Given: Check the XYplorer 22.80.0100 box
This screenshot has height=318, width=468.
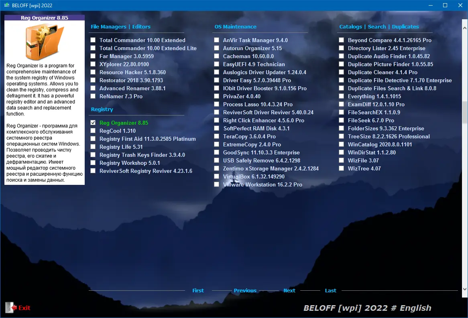Looking at the screenshot, I should 93,64.
